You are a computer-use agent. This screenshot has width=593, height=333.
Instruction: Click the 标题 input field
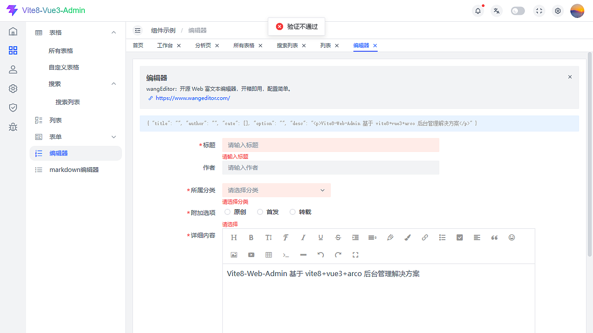[x=331, y=145]
